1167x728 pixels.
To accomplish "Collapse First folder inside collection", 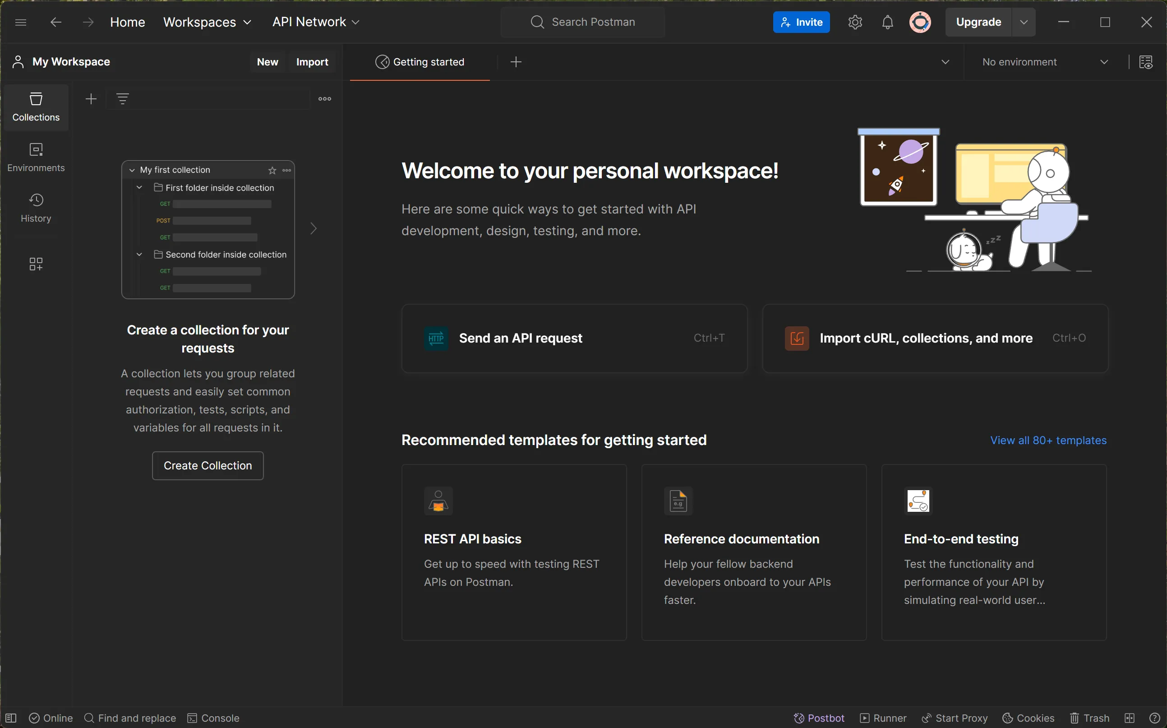I will coord(139,187).
